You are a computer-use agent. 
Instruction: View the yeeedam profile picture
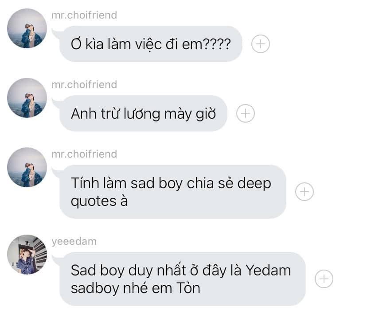pyautogui.click(x=27, y=255)
